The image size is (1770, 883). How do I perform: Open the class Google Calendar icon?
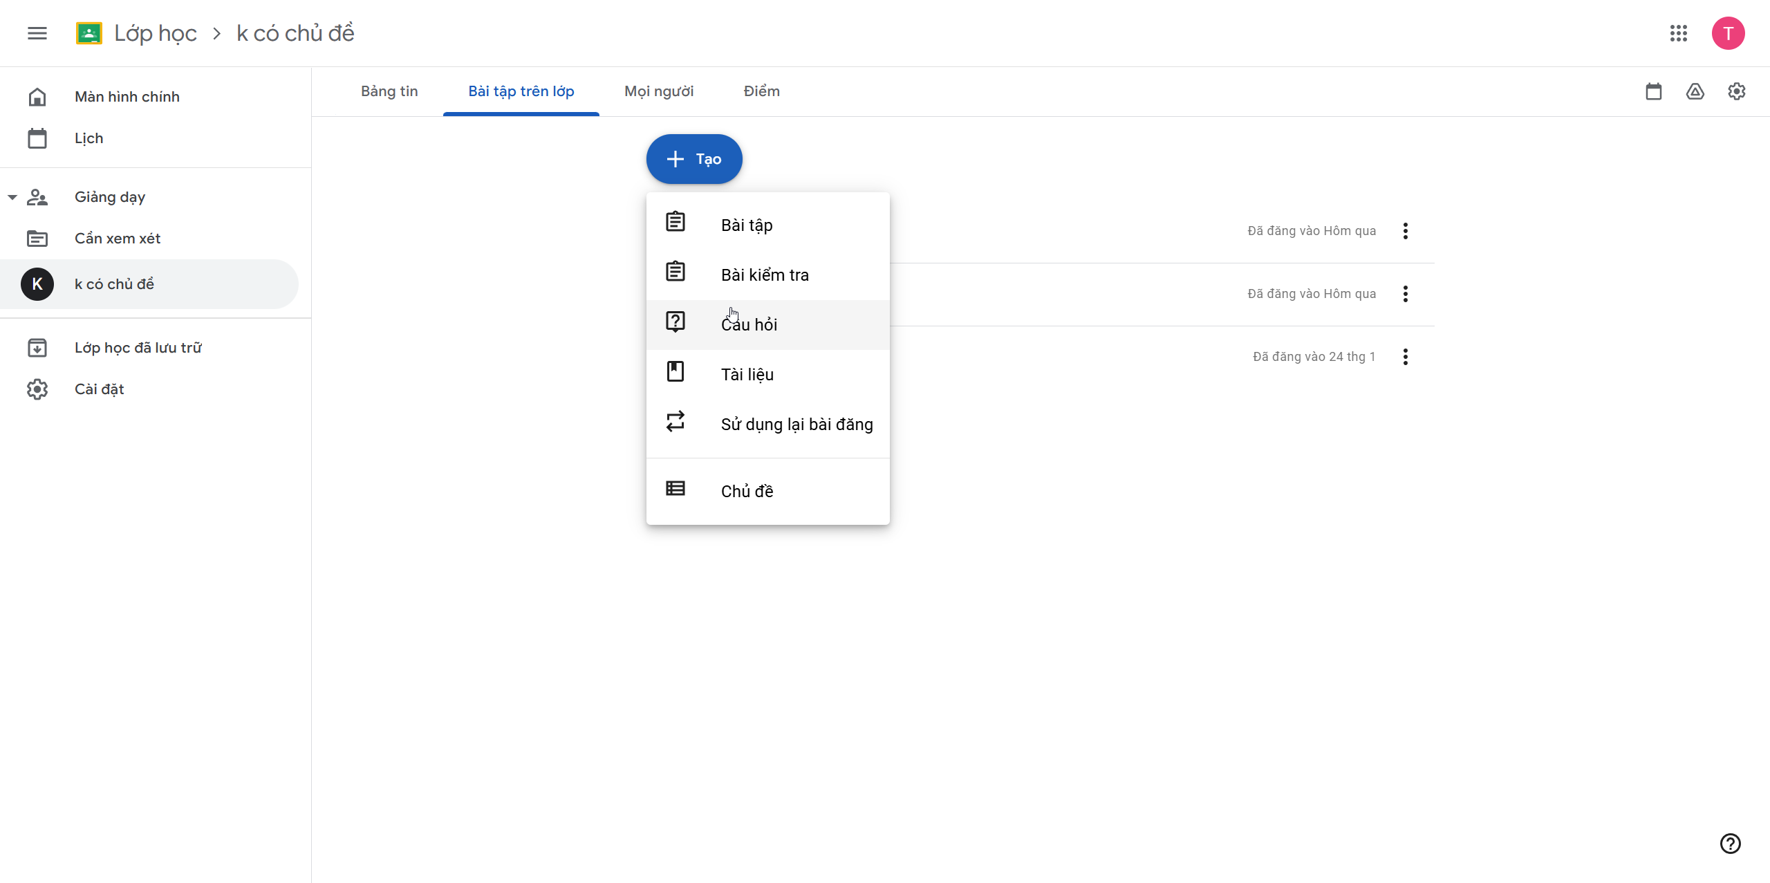pos(1653,91)
